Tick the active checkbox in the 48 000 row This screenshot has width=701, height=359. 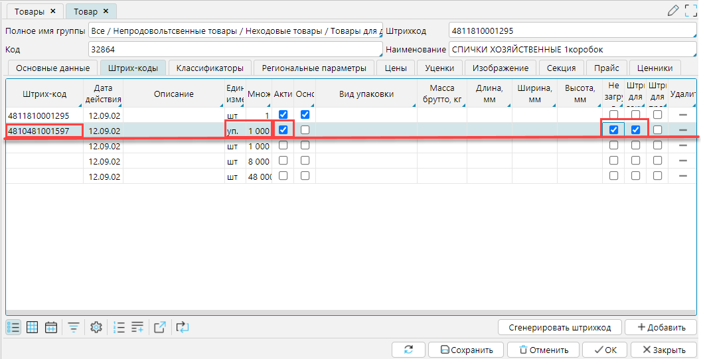point(283,176)
